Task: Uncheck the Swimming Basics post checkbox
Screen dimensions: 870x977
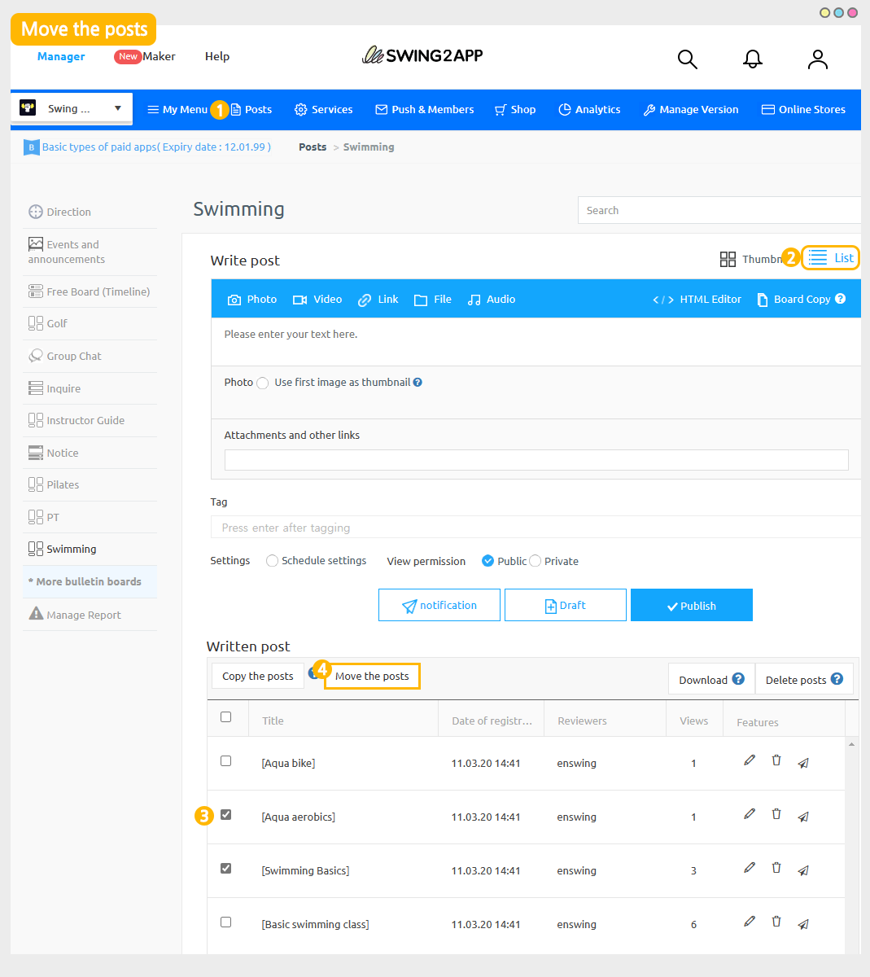Action: [x=226, y=869]
